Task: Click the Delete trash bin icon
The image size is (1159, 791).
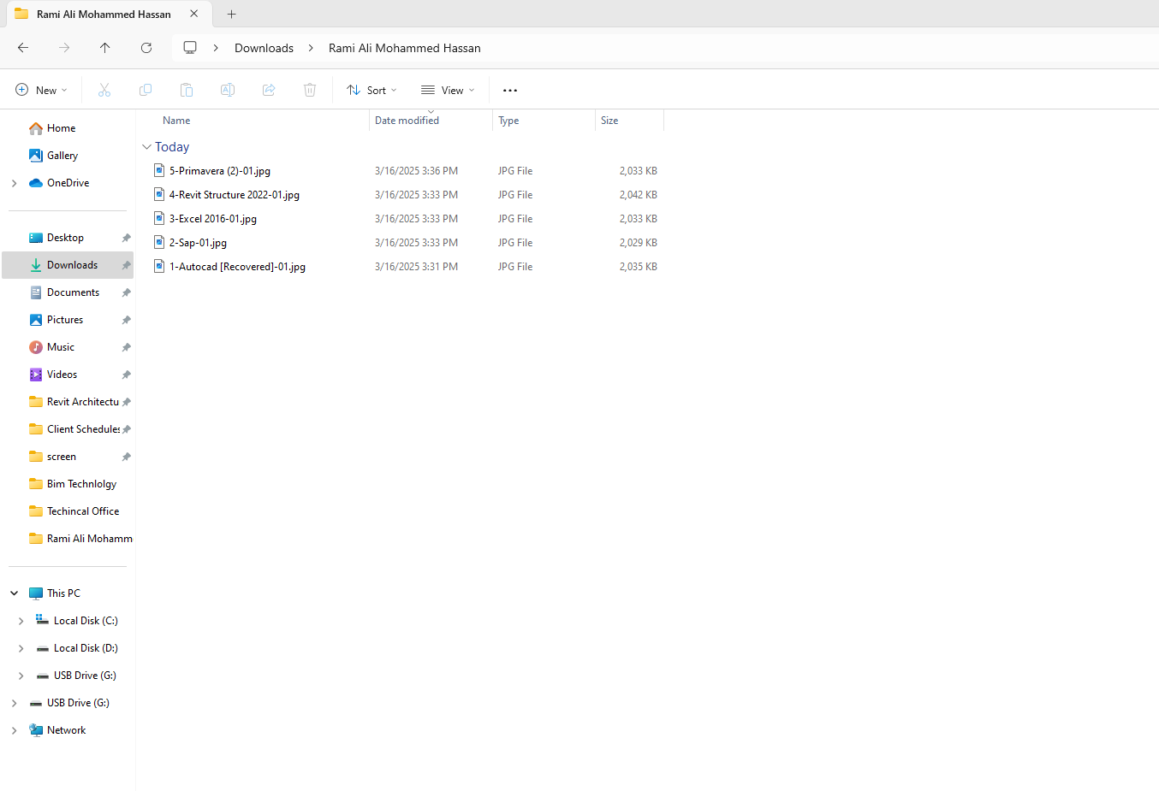Action: pos(310,90)
